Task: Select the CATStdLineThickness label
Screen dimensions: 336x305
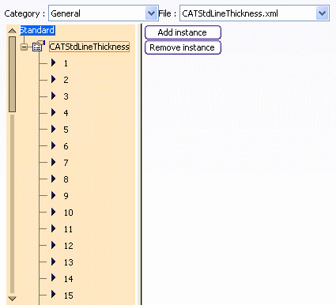Action: tap(89, 47)
